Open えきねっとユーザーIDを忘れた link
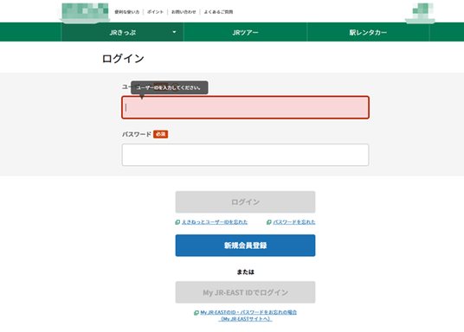Image resolution: width=464 pixels, height=332 pixels. [215, 222]
